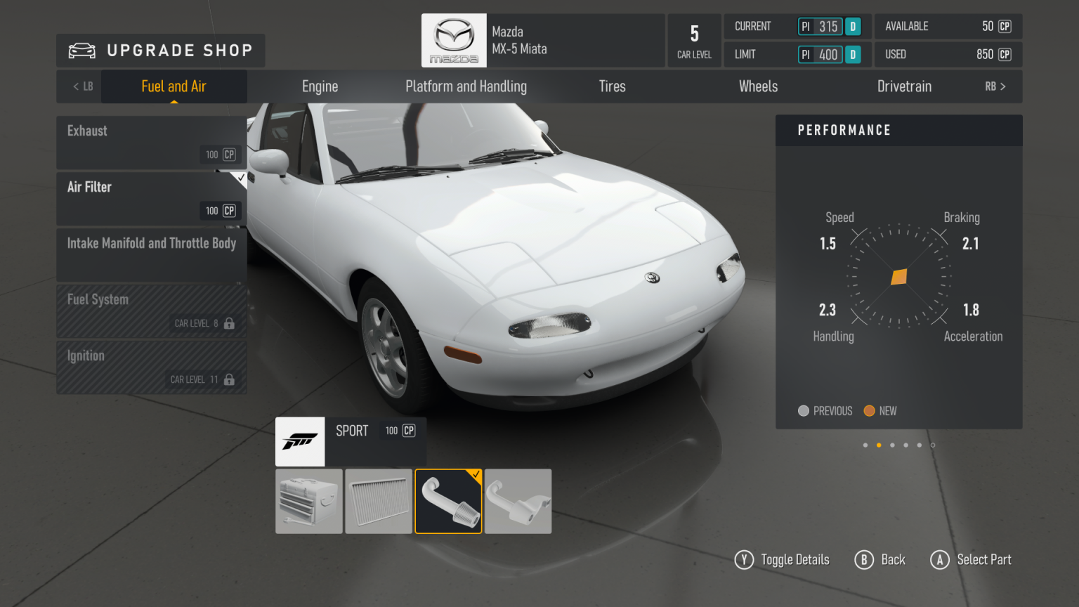The width and height of the screenshot is (1079, 607).
Task: Open the Platform and Handling tab
Action: (466, 86)
